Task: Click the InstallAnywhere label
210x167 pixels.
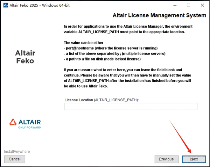Action: (17, 152)
